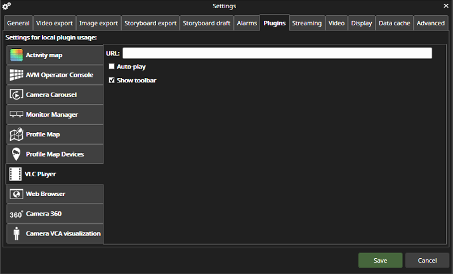The image size is (453, 274).
Task: Select the Camera Carousel label
Action: [x=51, y=95]
